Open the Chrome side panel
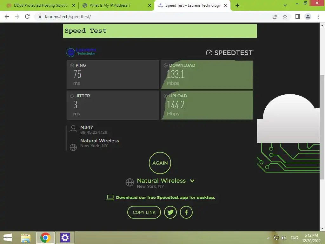The height and width of the screenshot is (244, 325). pyautogui.click(x=298, y=17)
